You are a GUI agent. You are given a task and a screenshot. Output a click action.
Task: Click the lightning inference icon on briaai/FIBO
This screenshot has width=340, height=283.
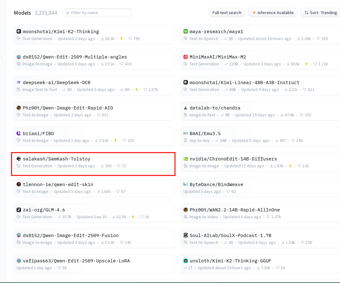116,140
